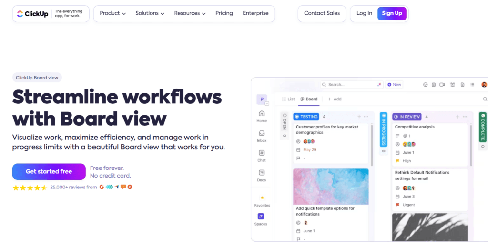
Task: Expand the collapsed In Progress column
Action: (x=384, y=130)
